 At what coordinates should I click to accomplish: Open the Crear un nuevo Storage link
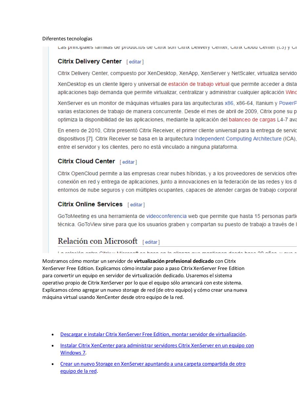click(153, 364)
